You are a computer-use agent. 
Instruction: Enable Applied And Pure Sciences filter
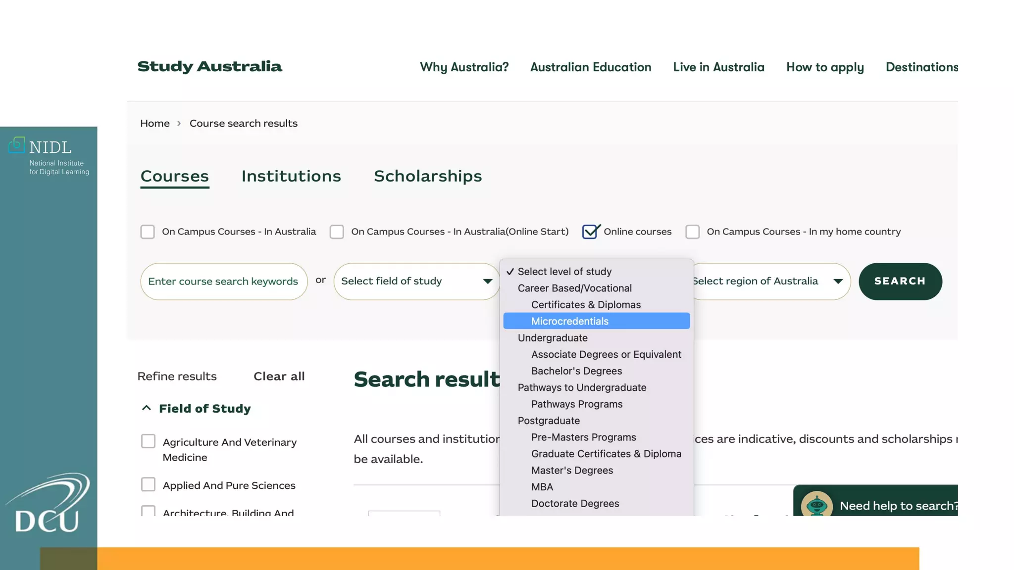coord(148,484)
